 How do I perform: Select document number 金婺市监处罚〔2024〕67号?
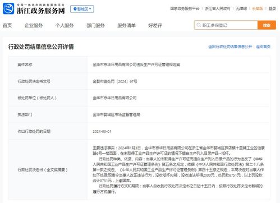(115, 81)
